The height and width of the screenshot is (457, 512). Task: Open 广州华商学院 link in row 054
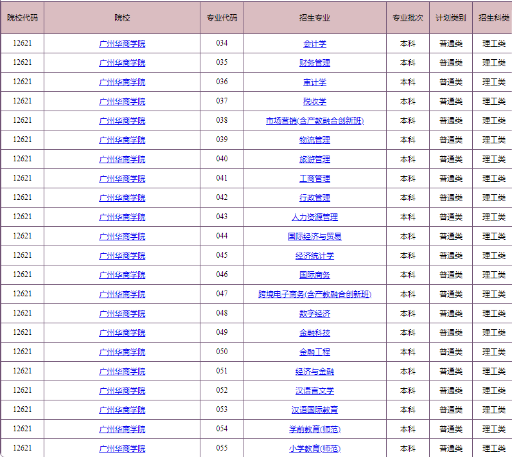coord(122,429)
